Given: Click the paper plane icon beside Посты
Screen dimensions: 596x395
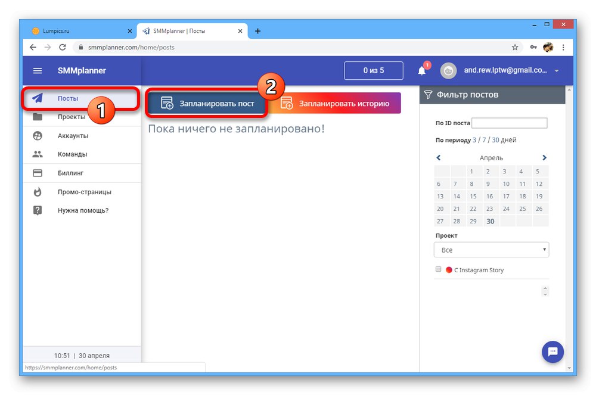Looking at the screenshot, I should click(37, 98).
